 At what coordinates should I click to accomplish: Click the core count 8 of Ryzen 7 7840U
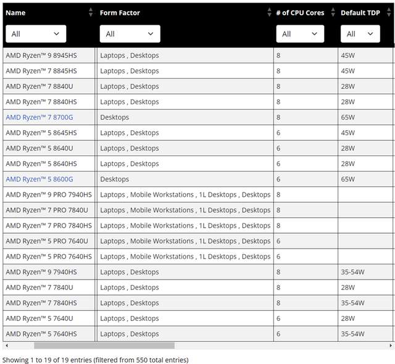click(278, 287)
